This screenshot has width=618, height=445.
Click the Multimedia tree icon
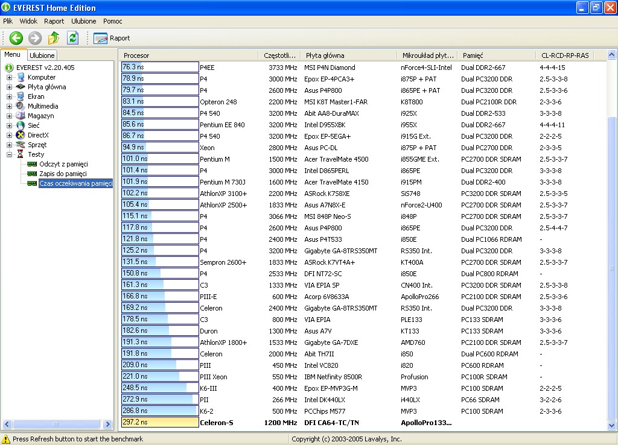point(21,106)
